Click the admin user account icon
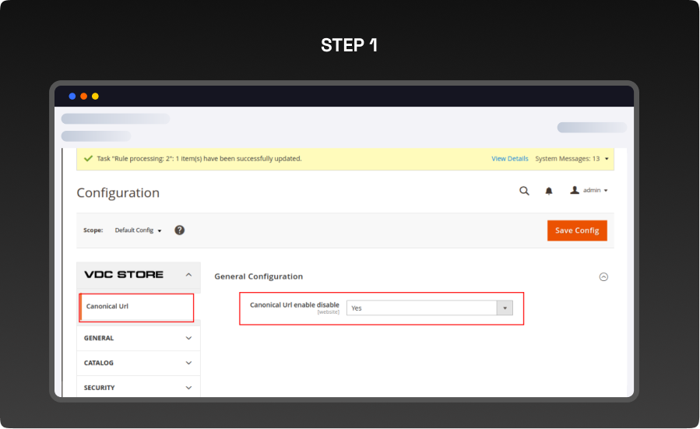This screenshot has width=700, height=429. point(575,190)
